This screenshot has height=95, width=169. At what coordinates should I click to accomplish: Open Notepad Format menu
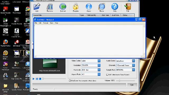(45, 23)
